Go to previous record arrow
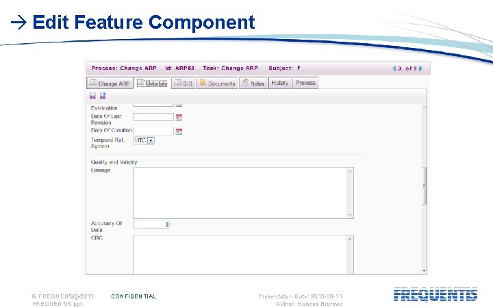 [394, 68]
